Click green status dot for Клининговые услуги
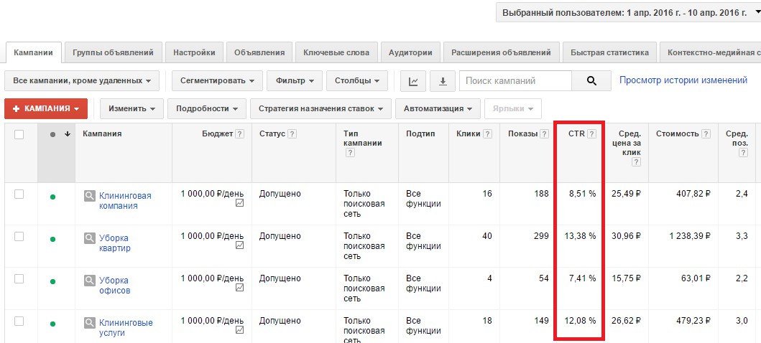 52,324
